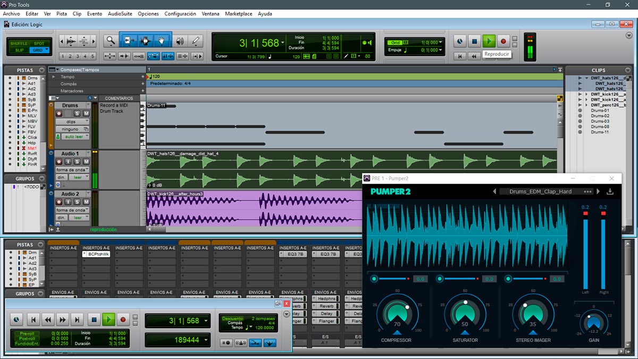Screen dimensions: 638x359
Task: Recall zoom preset 3
Action: (78, 56)
